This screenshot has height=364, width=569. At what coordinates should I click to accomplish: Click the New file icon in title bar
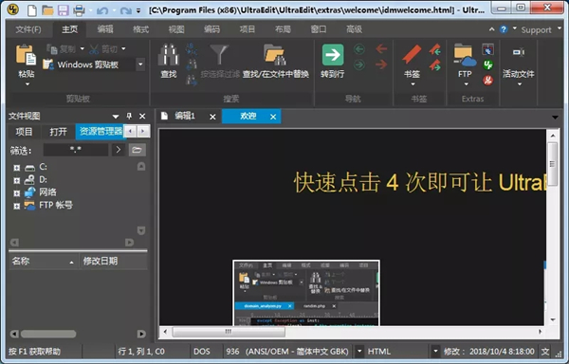[32, 10]
